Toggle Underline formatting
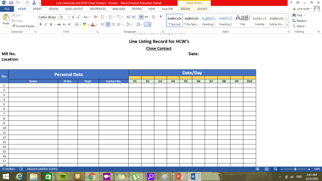The height and width of the screenshot is (181, 322). click(51, 25)
